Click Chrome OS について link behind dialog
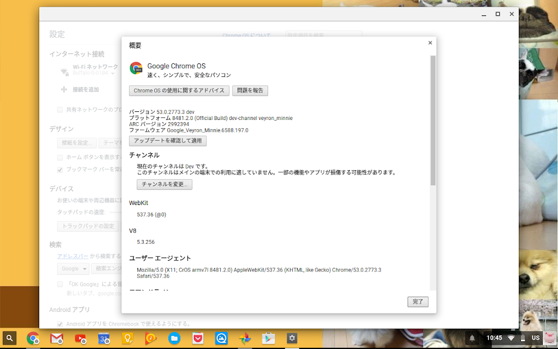Image resolution: width=558 pixels, height=349 pixels. [246, 35]
